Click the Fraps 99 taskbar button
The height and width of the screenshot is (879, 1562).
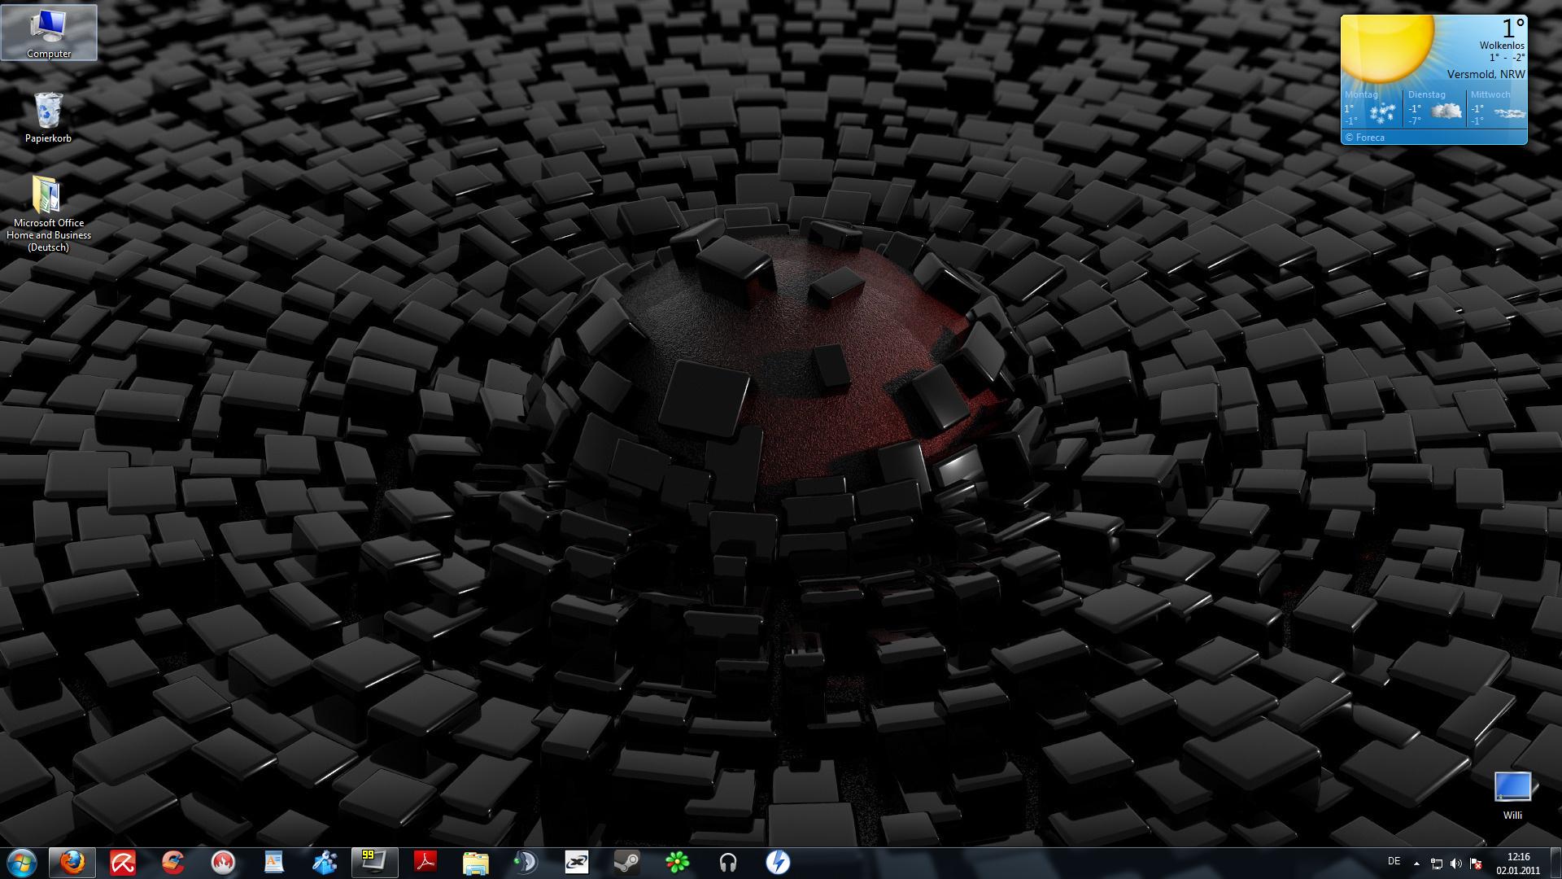coord(374,862)
